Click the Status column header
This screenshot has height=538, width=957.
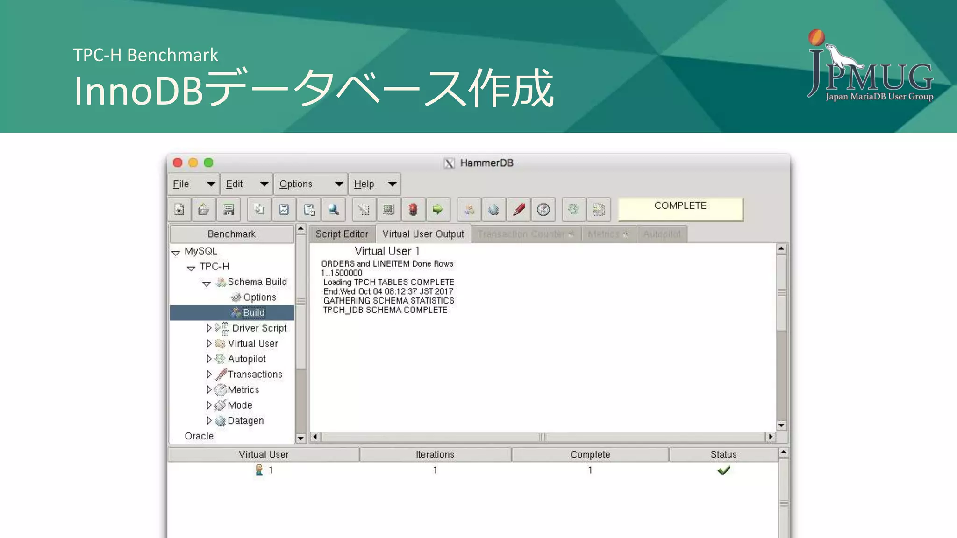coord(723,454)
